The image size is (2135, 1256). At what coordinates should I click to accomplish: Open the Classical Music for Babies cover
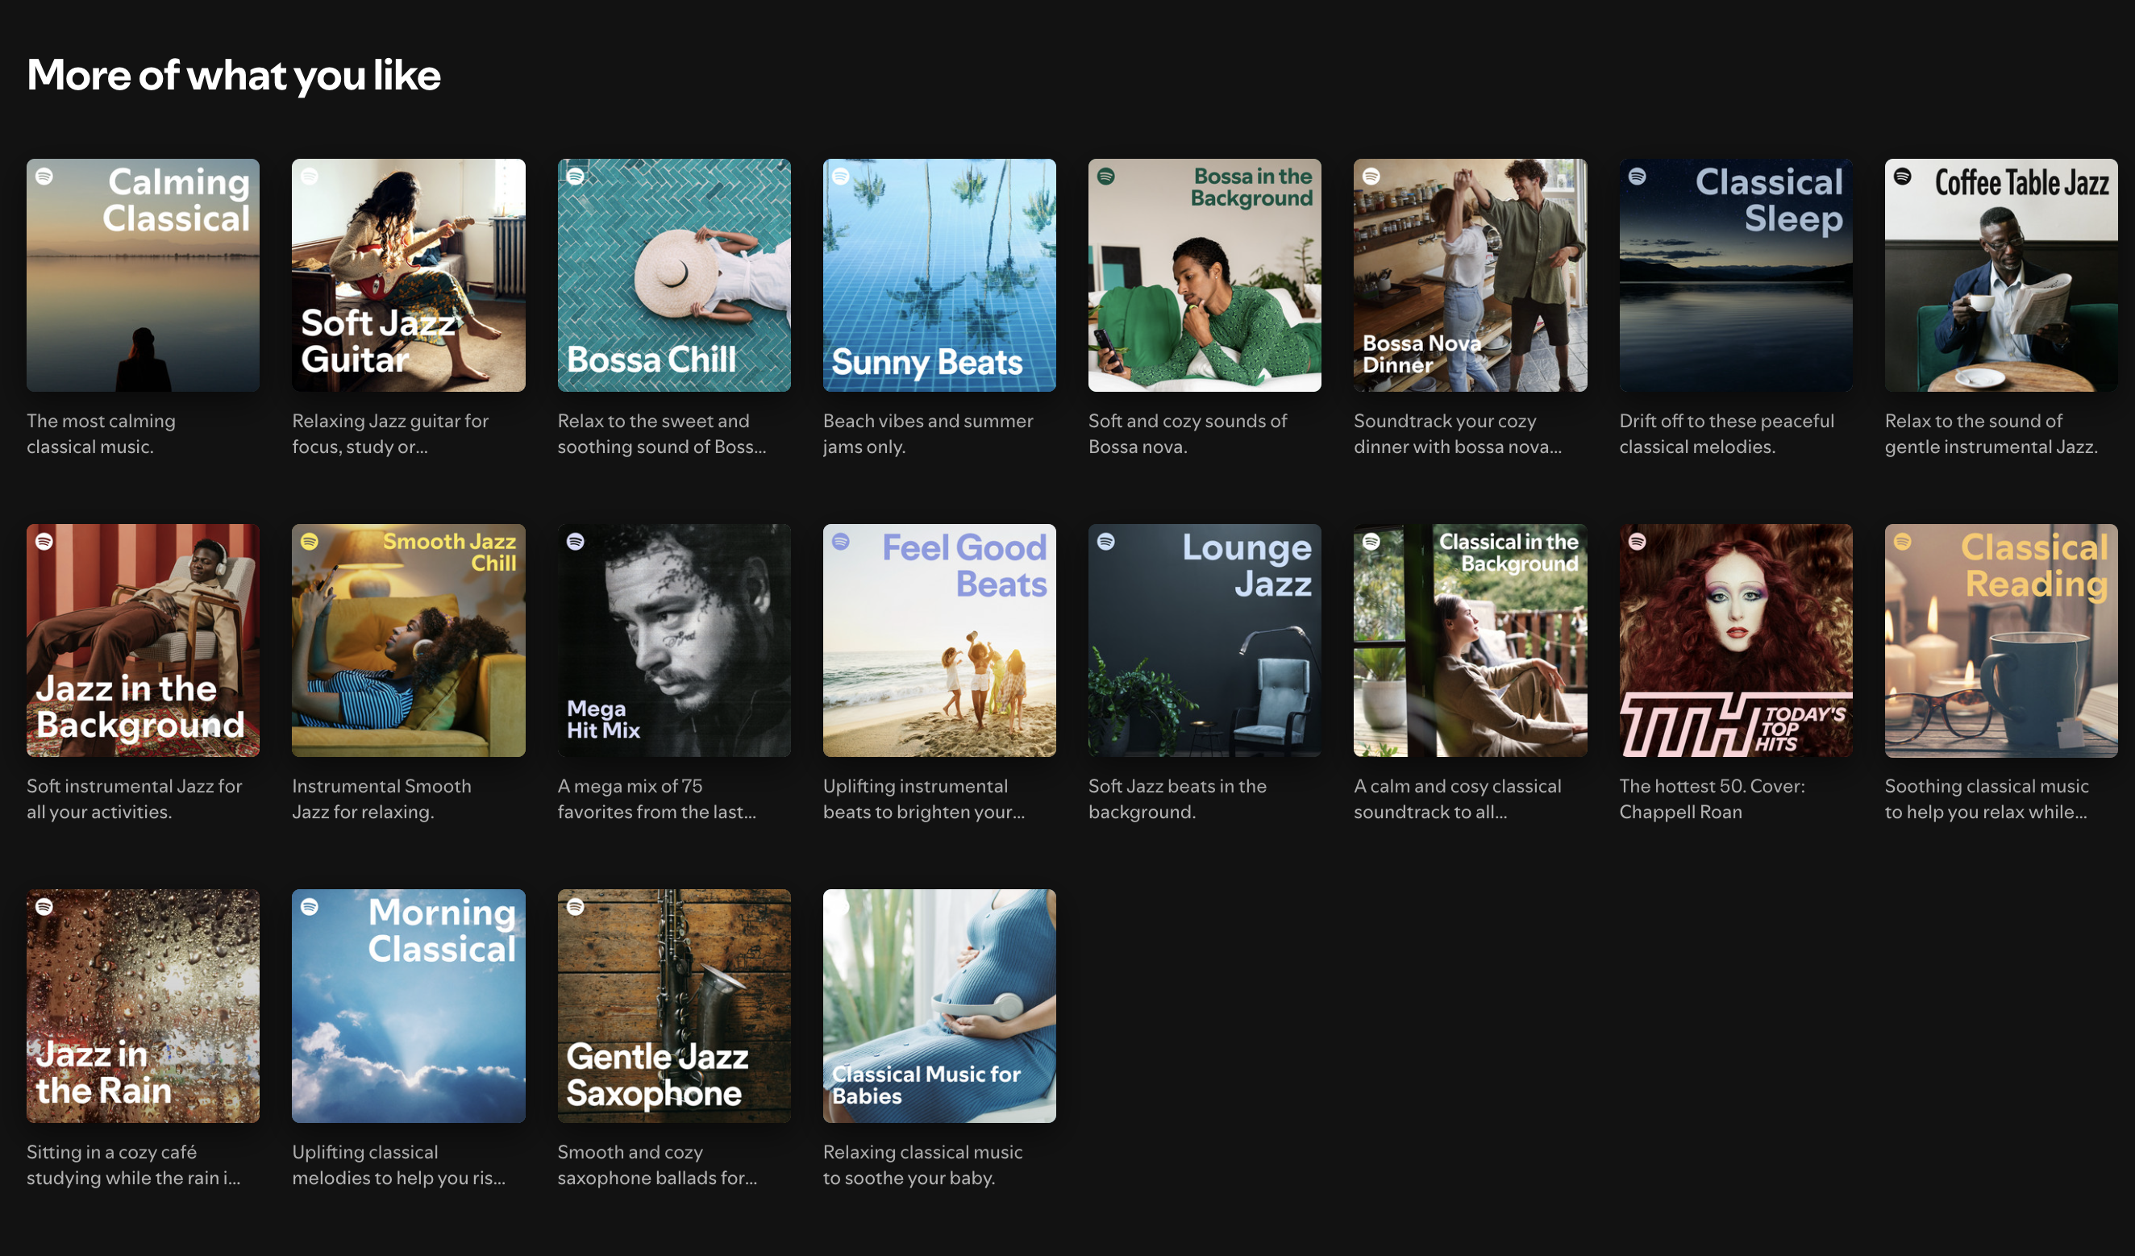pos(939,1006)
